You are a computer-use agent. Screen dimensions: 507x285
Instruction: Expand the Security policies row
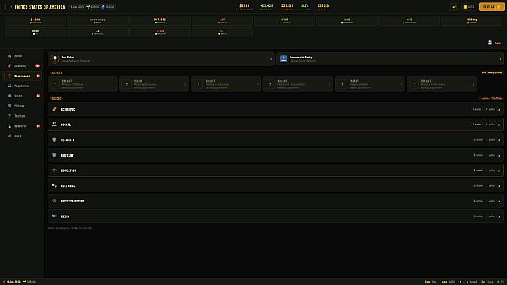[x=276, y=139]
